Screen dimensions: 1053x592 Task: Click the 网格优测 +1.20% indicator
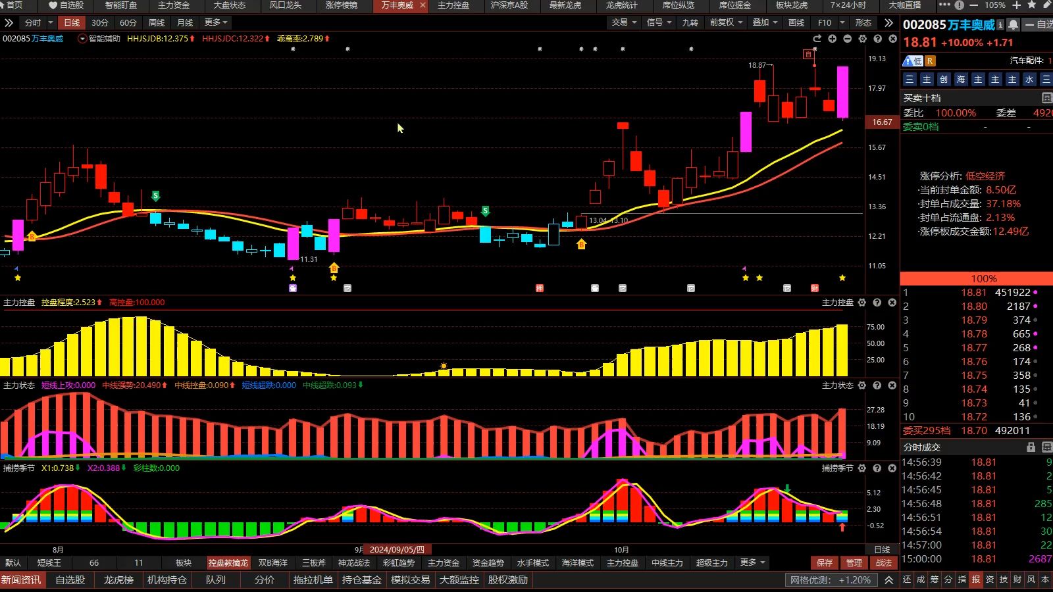click(831, 580)
